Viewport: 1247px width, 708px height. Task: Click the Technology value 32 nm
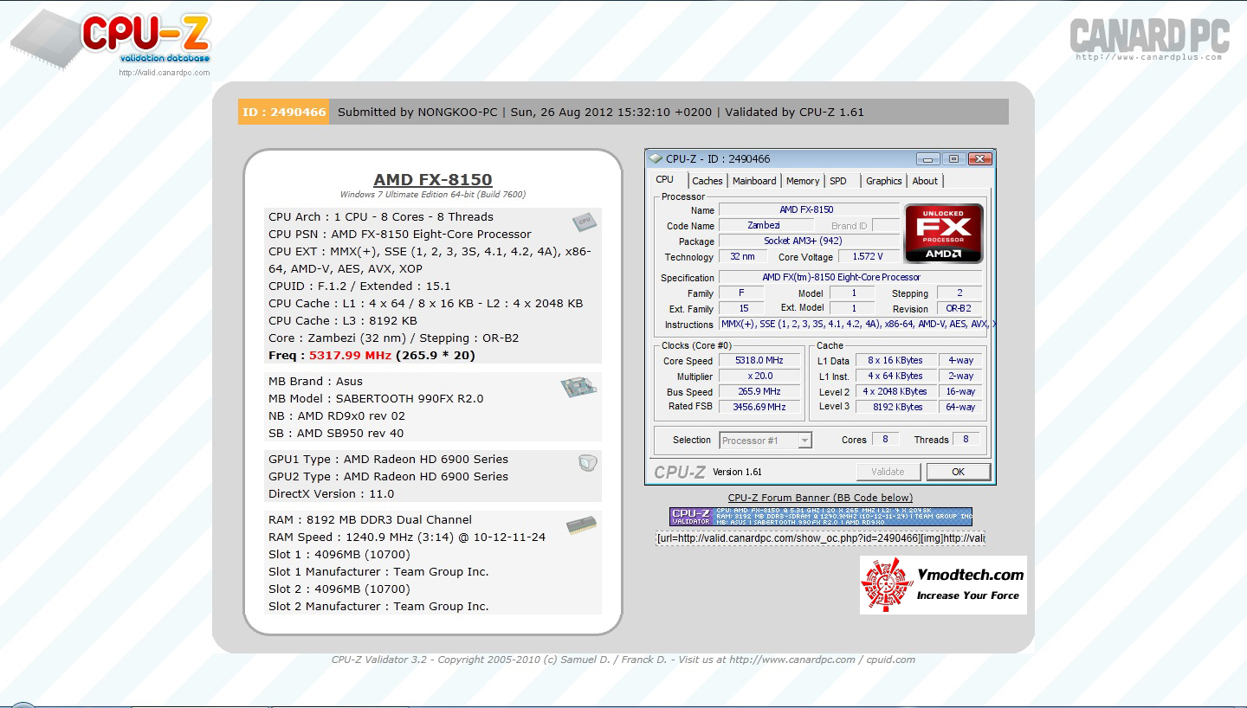[x=742, y=257]
